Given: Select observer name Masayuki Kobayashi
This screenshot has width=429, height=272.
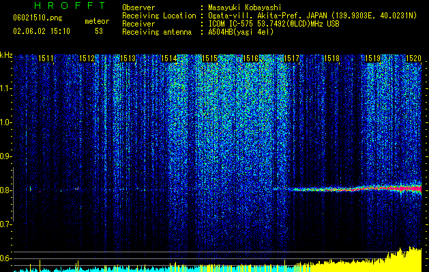Looking at the screenshot, I should (245, 7).
